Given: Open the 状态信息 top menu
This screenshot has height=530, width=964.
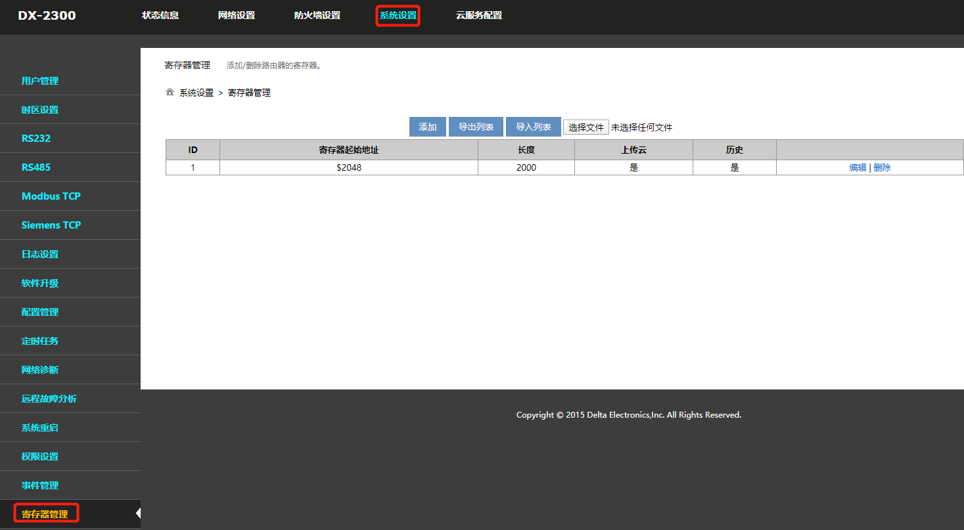Looking at the screenshot, I should point(160,15).
